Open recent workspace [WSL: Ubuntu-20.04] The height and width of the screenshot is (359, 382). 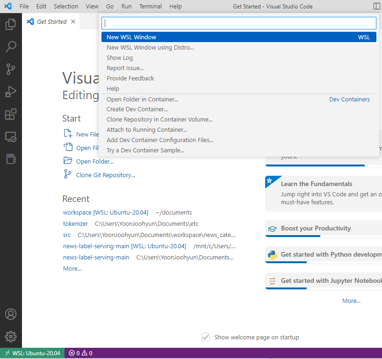tap(106, 212)
